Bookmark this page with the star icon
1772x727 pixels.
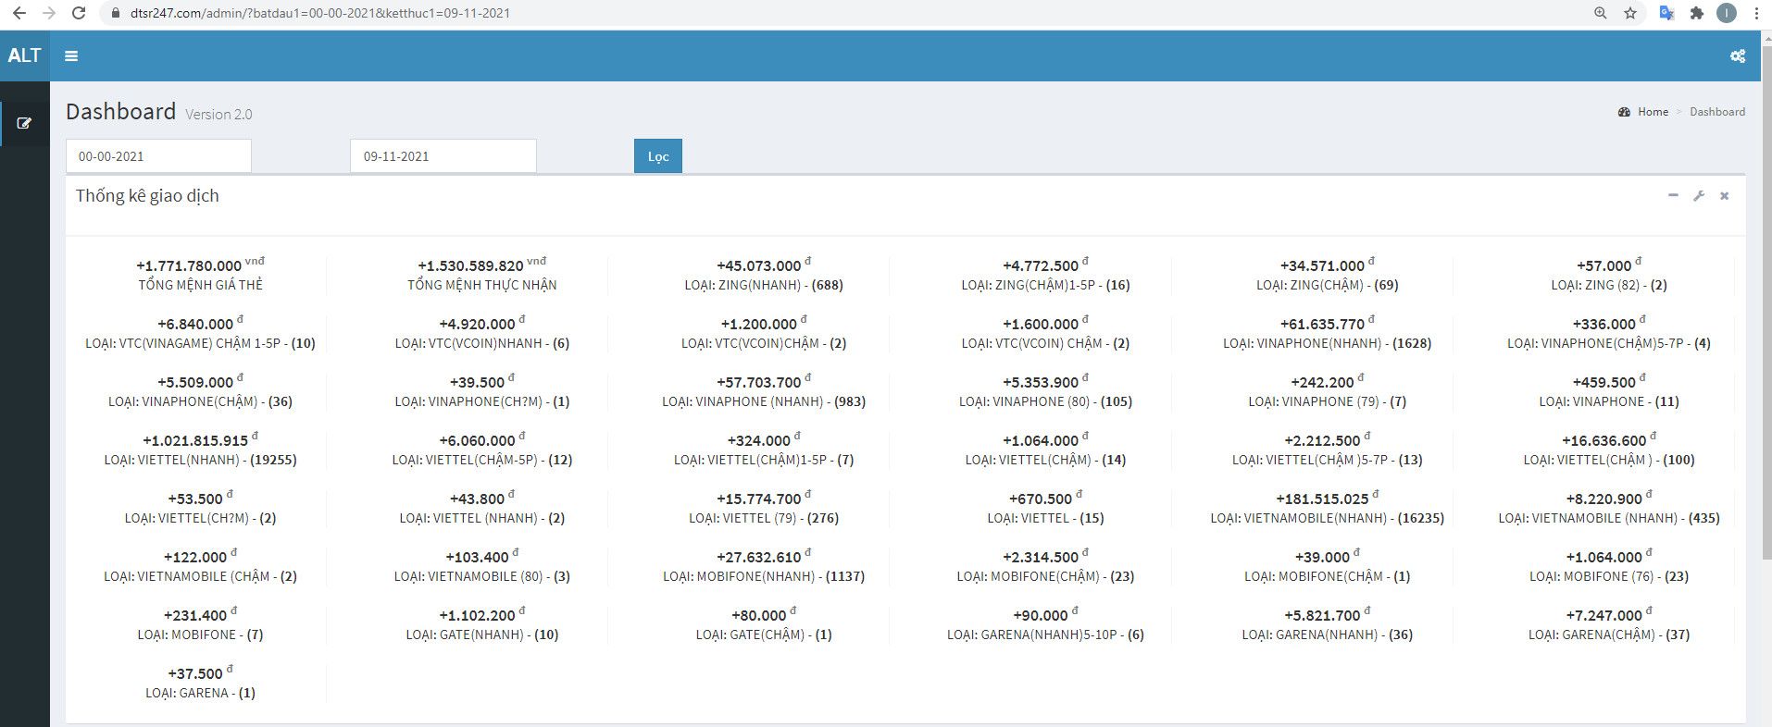[x=1630, y=13]
